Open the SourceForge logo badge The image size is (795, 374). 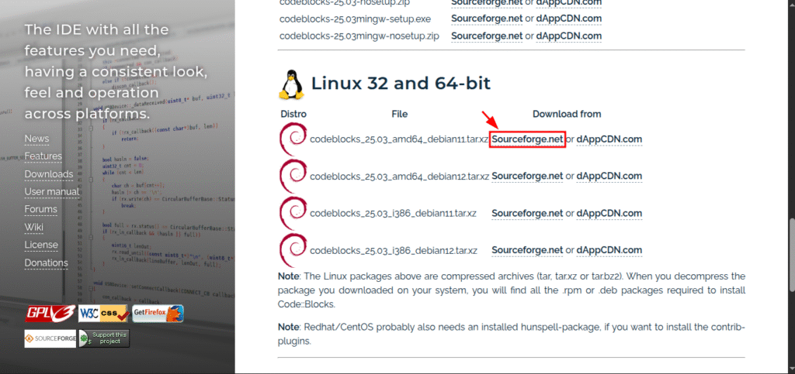click(x=50, y=338)
